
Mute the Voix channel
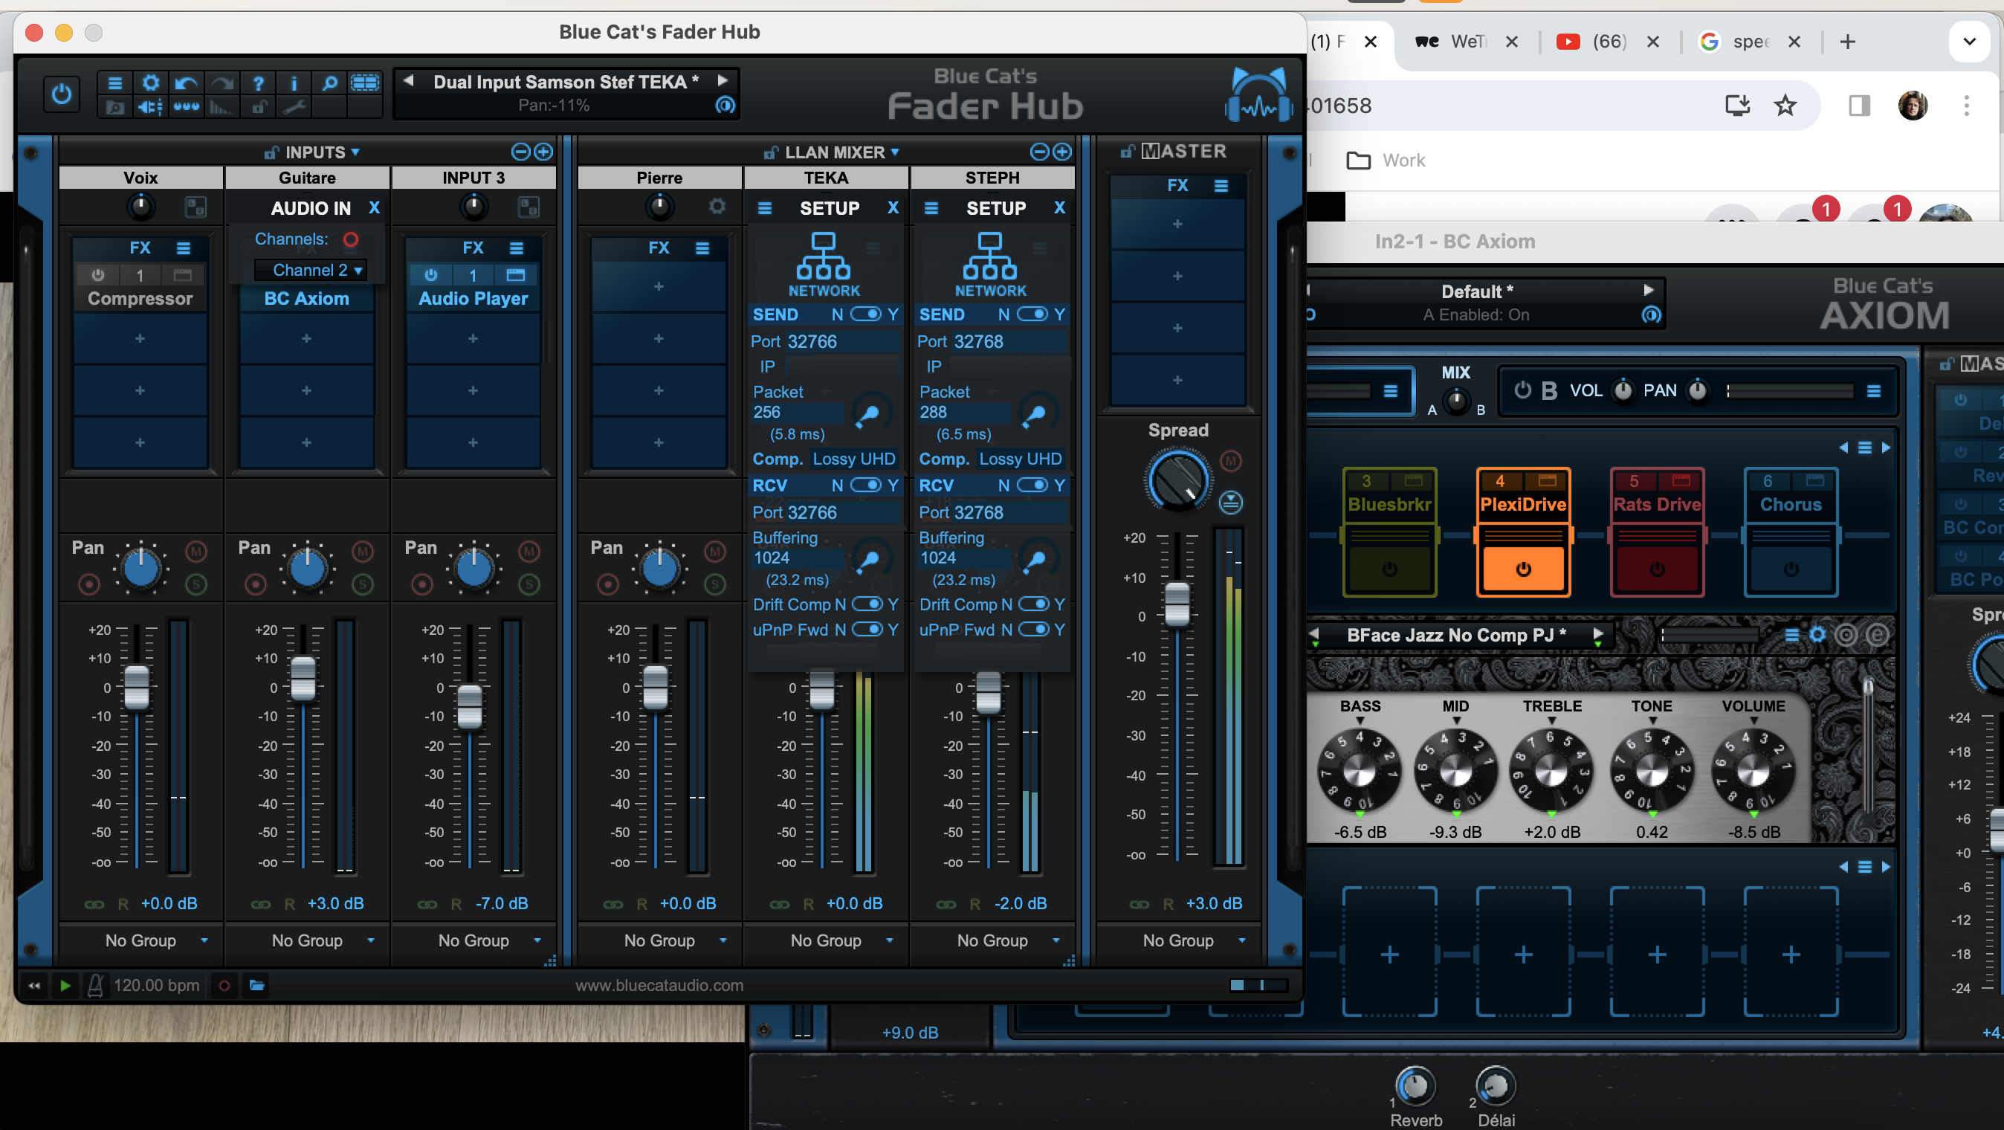pos(196,552)
